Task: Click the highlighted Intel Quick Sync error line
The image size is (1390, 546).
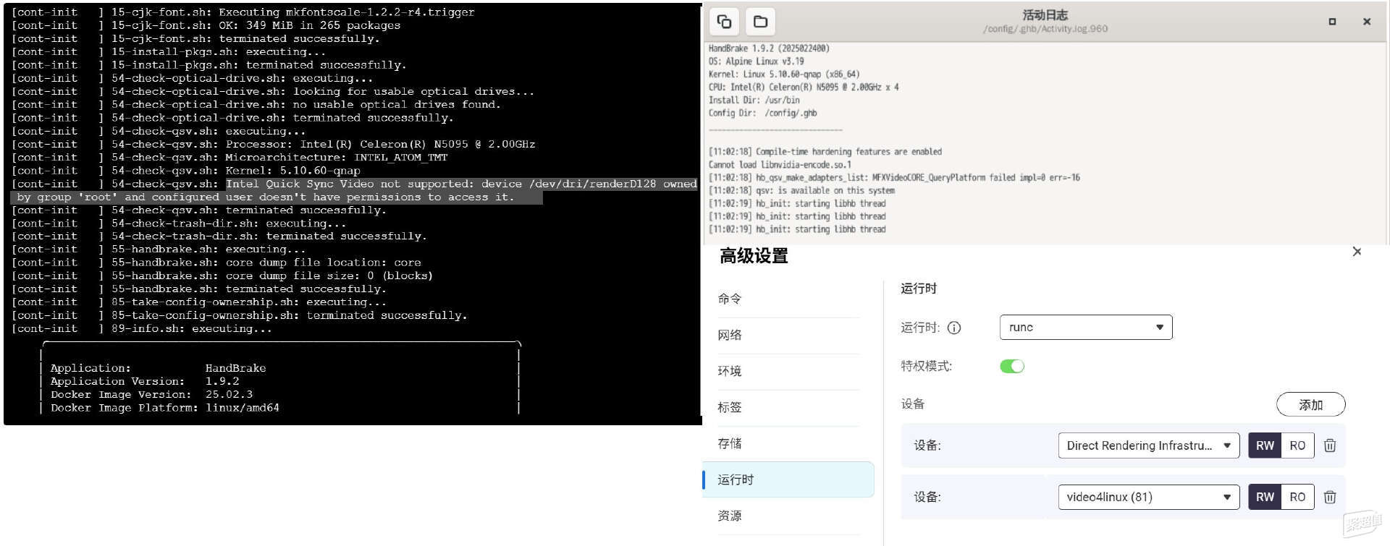Action: click(x=353, y=190)
